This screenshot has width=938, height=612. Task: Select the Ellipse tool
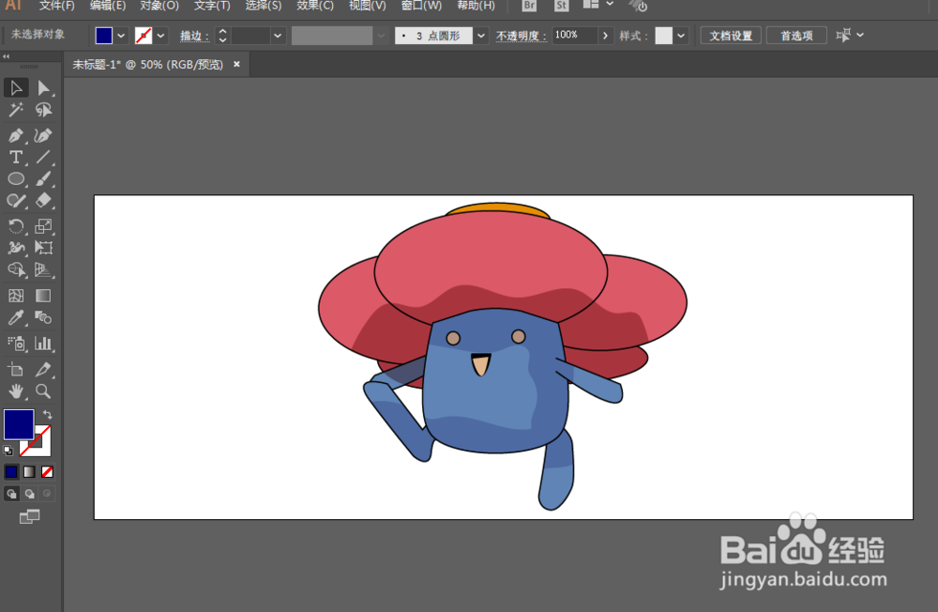16,178
